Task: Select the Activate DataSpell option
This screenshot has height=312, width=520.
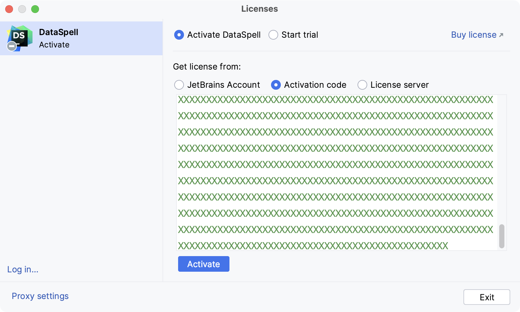Action: tap(179, 35)
